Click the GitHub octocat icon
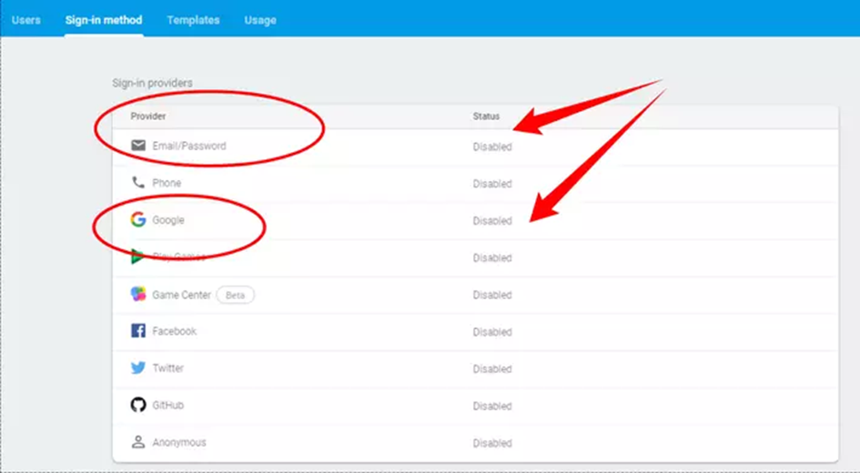Viewport: 860px width, 473px height. 138,406
